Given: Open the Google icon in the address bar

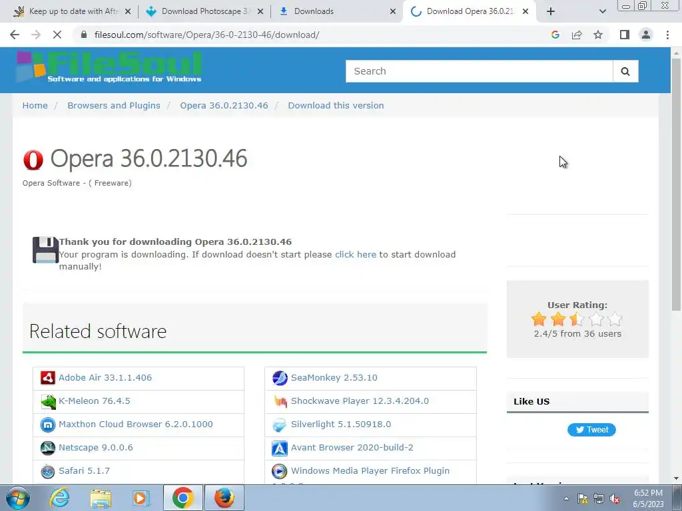Looking at the screenshot, I should pyautogui.click(x=555, y=35).
